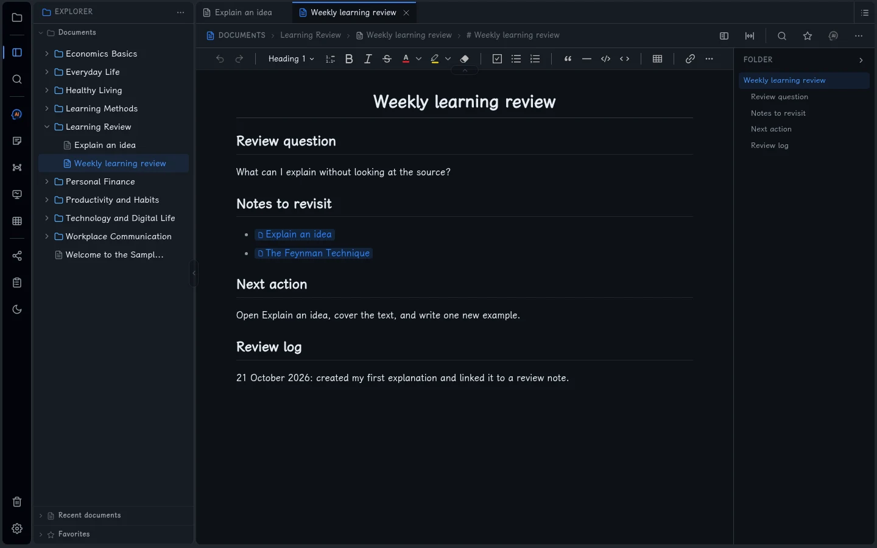Toggle explorer panel icon in sidebar
The image size is (877, 548).
click(17, 52)
